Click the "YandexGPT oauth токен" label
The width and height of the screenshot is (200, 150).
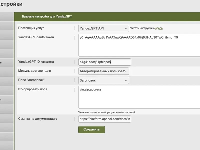click(x=36, y=37)
